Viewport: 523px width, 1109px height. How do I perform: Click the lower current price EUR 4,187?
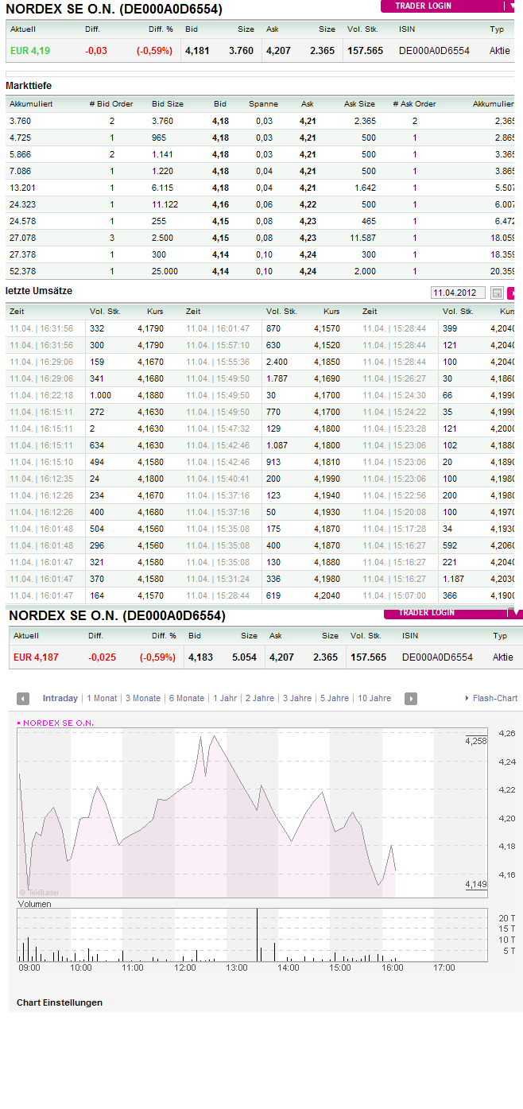click(36, 657)
